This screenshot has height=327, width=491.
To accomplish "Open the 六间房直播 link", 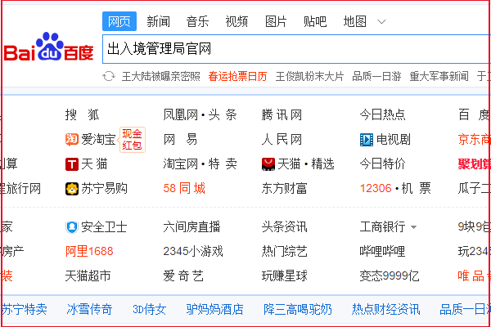I will pyautogui.click(x=191, y=227).
